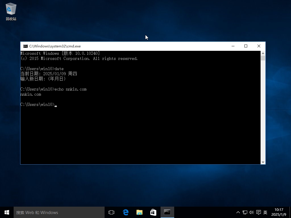
Task: Click the scrollbar down arrow in cmd
Action: tap(263, 162)
